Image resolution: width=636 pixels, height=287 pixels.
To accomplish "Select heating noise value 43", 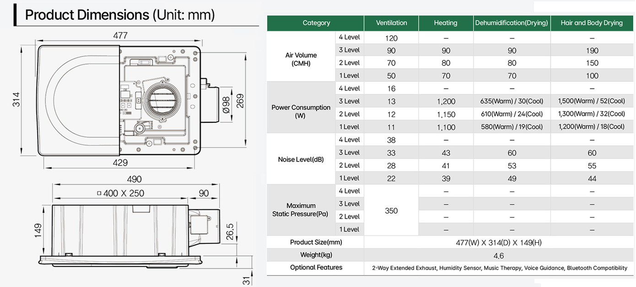I will (x=446, y=153).
